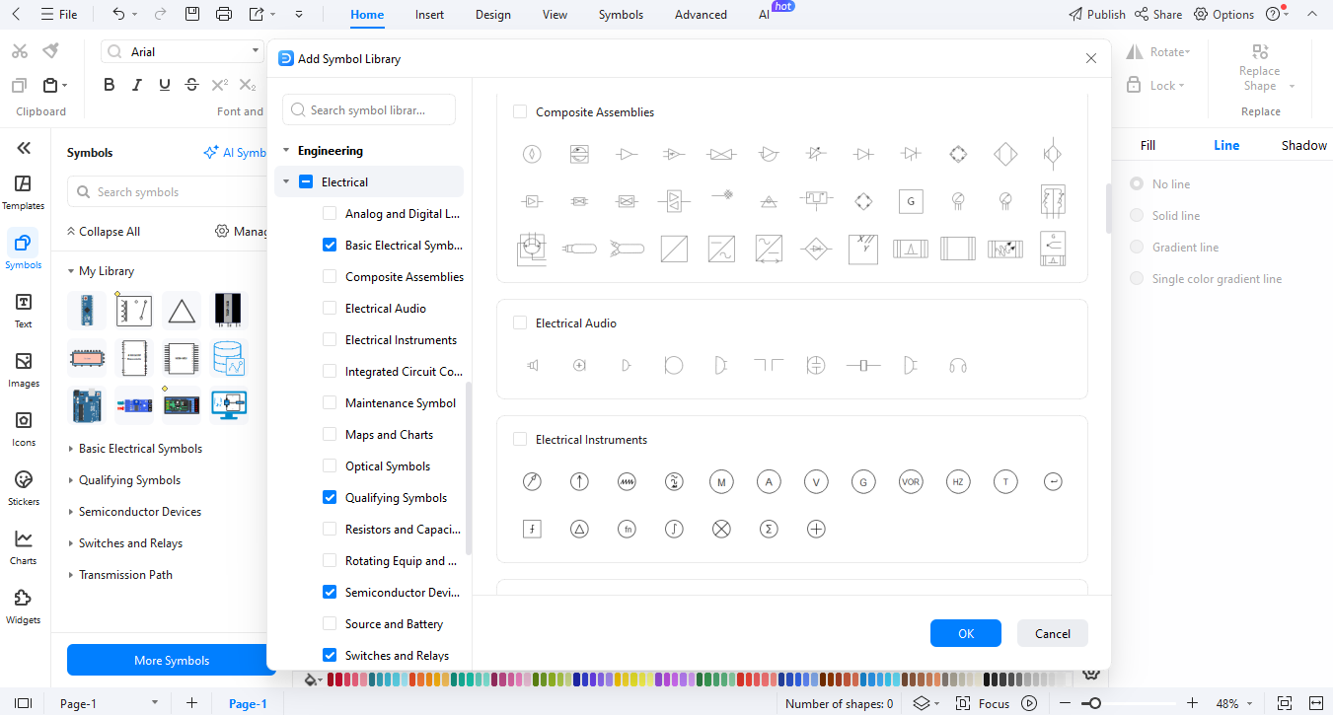Open the Stickers sidebar panel

pos(24,487)
